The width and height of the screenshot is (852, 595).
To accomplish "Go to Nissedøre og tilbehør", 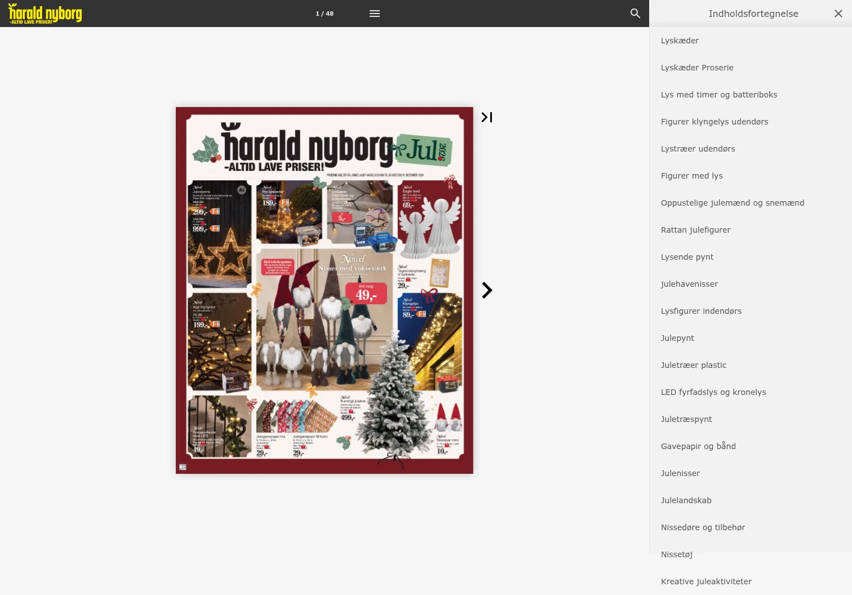I will pyautogui.click(x=751, y=527).
